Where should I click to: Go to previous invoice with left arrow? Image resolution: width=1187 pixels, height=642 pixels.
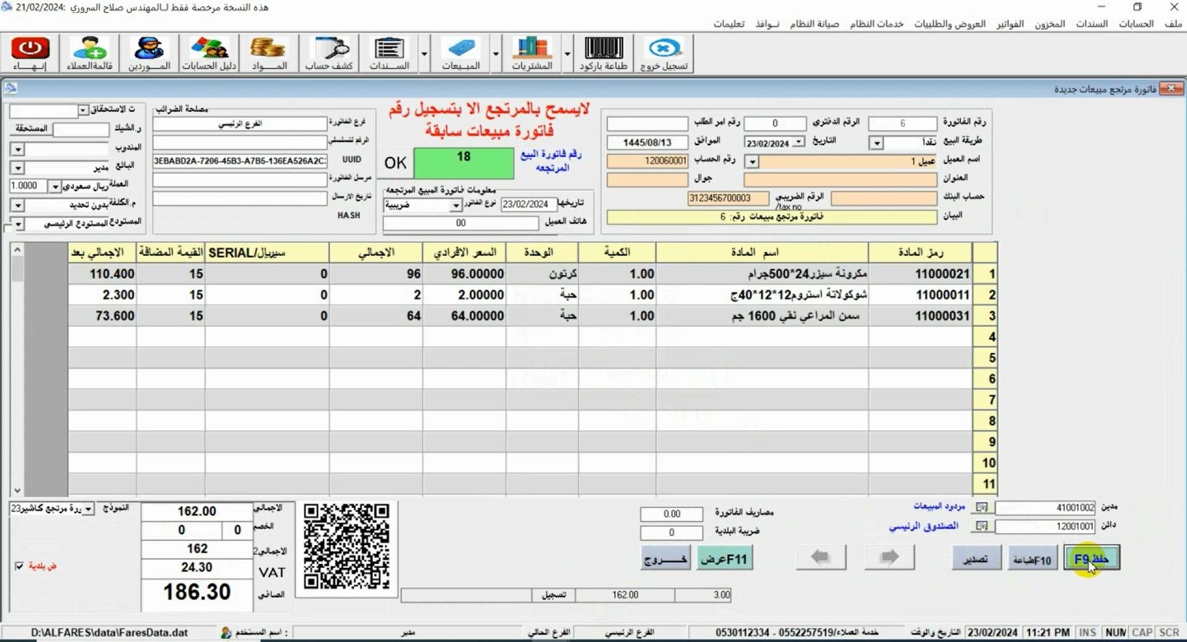click(820, 557)
